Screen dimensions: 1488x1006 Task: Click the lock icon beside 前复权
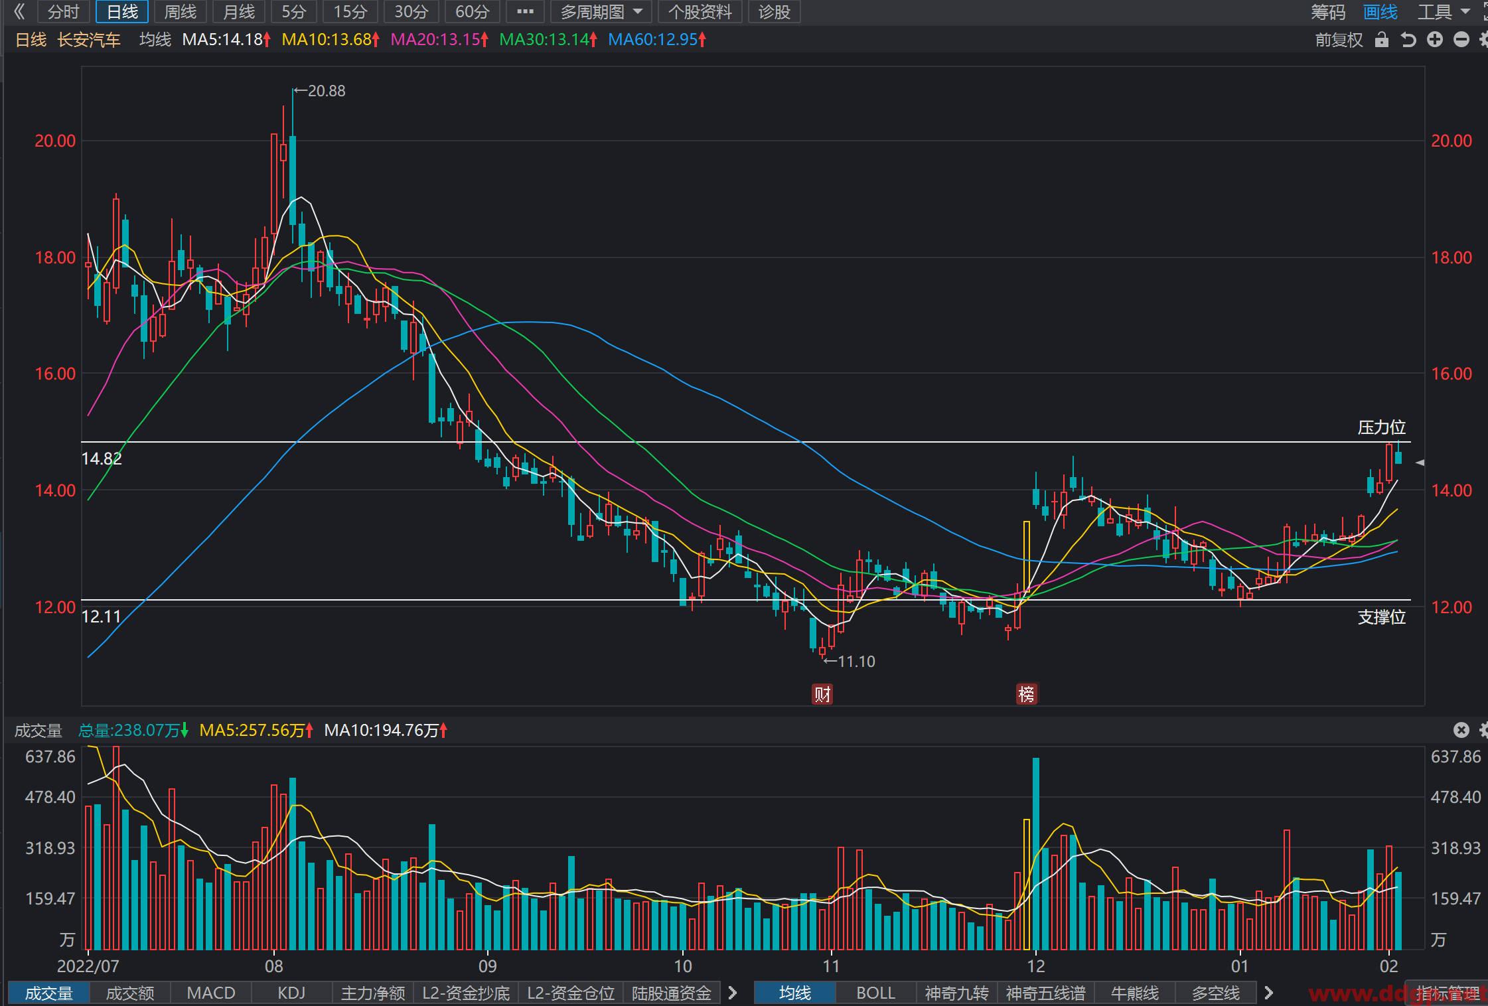(1381, 40)
